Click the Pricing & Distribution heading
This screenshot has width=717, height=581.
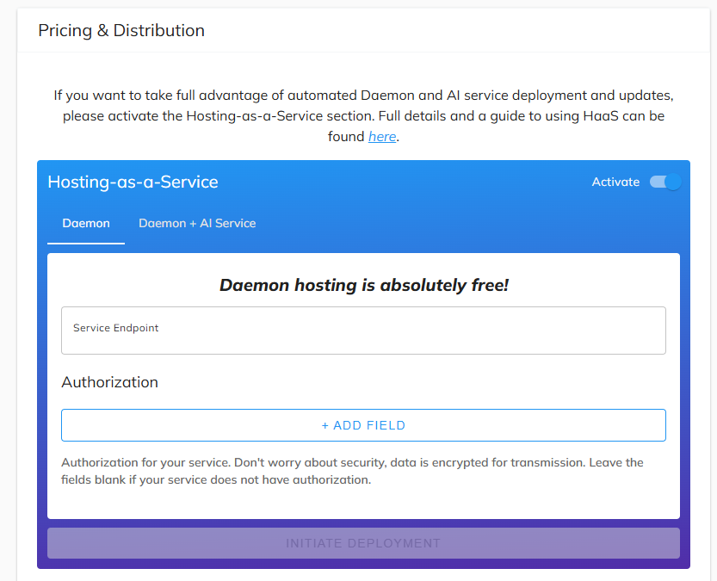point(121,30)
